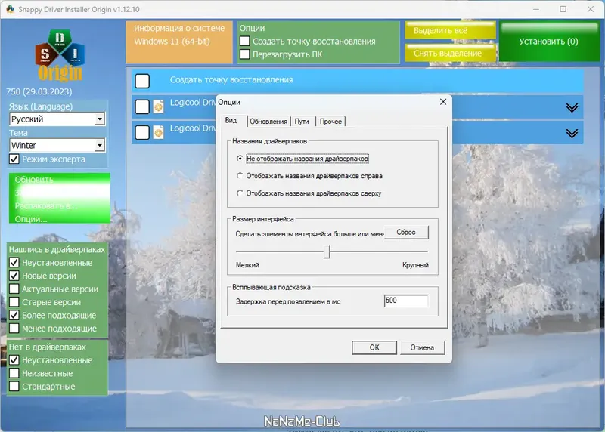Open Опции... in the left menu
Viewport: 605px width, 432px height.
(x=31, y=219)
